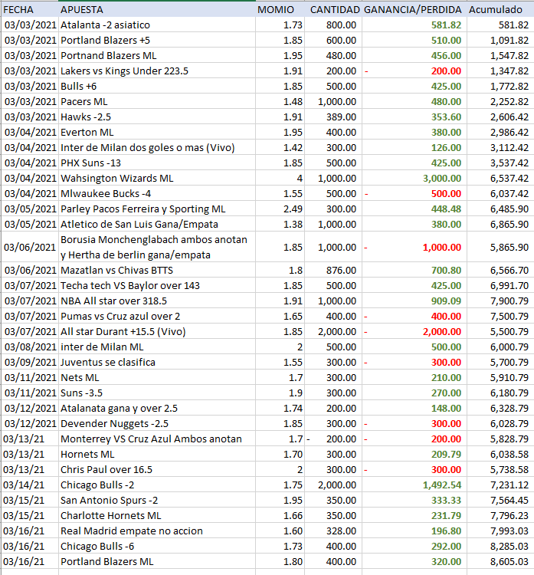Select the MOMIO header cell
Viewport: 534px width, 575px height.
pyautogui.click(x=280, y=9)
